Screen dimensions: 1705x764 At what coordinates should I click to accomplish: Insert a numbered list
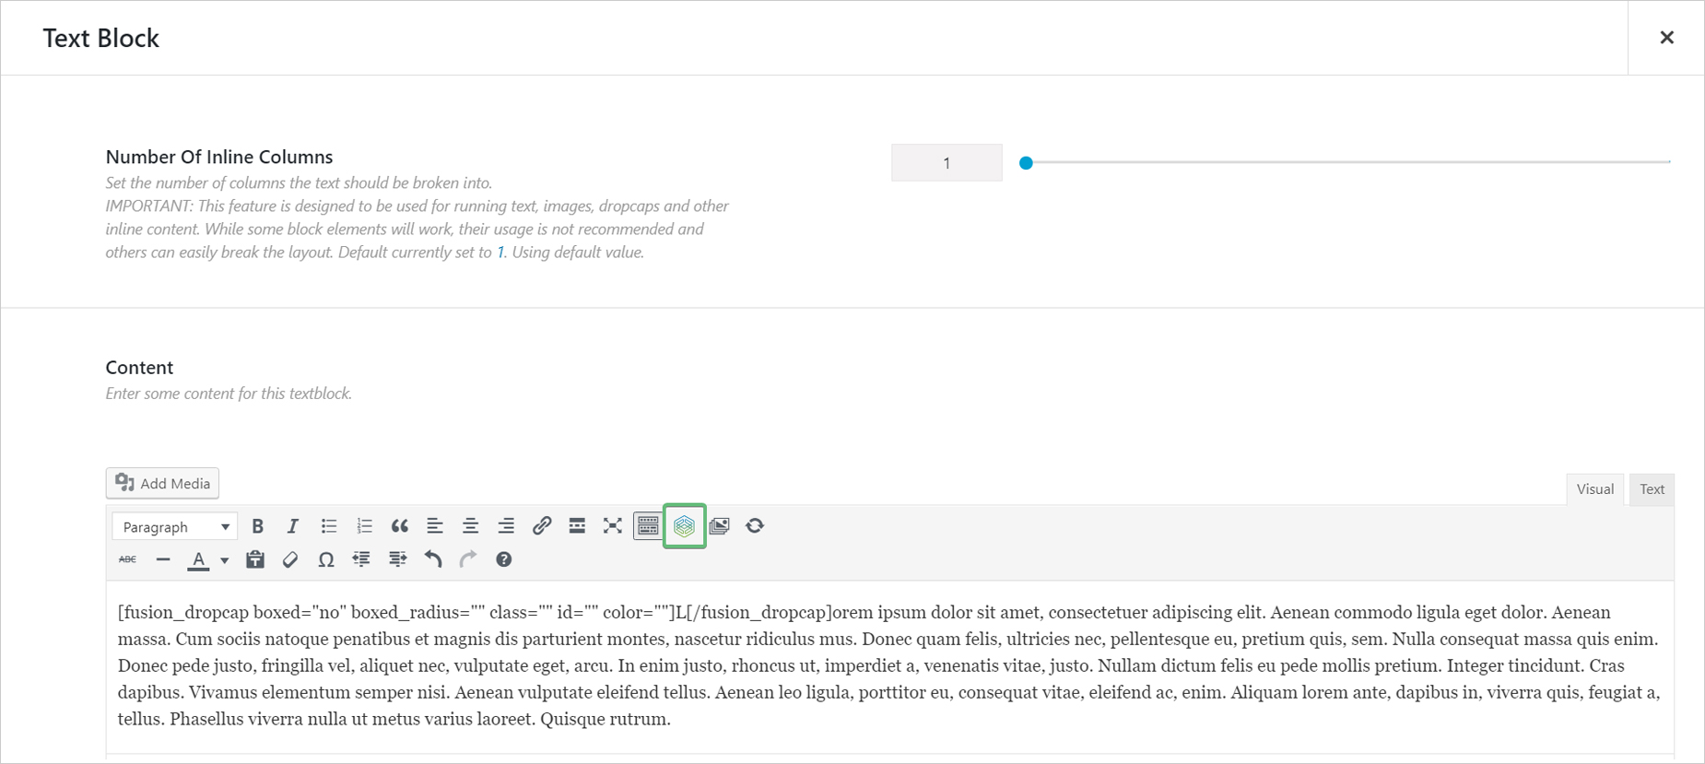click(x=364, y=526)
